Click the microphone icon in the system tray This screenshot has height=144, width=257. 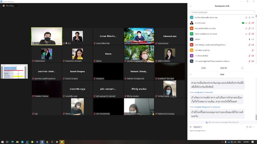[226, 142]
